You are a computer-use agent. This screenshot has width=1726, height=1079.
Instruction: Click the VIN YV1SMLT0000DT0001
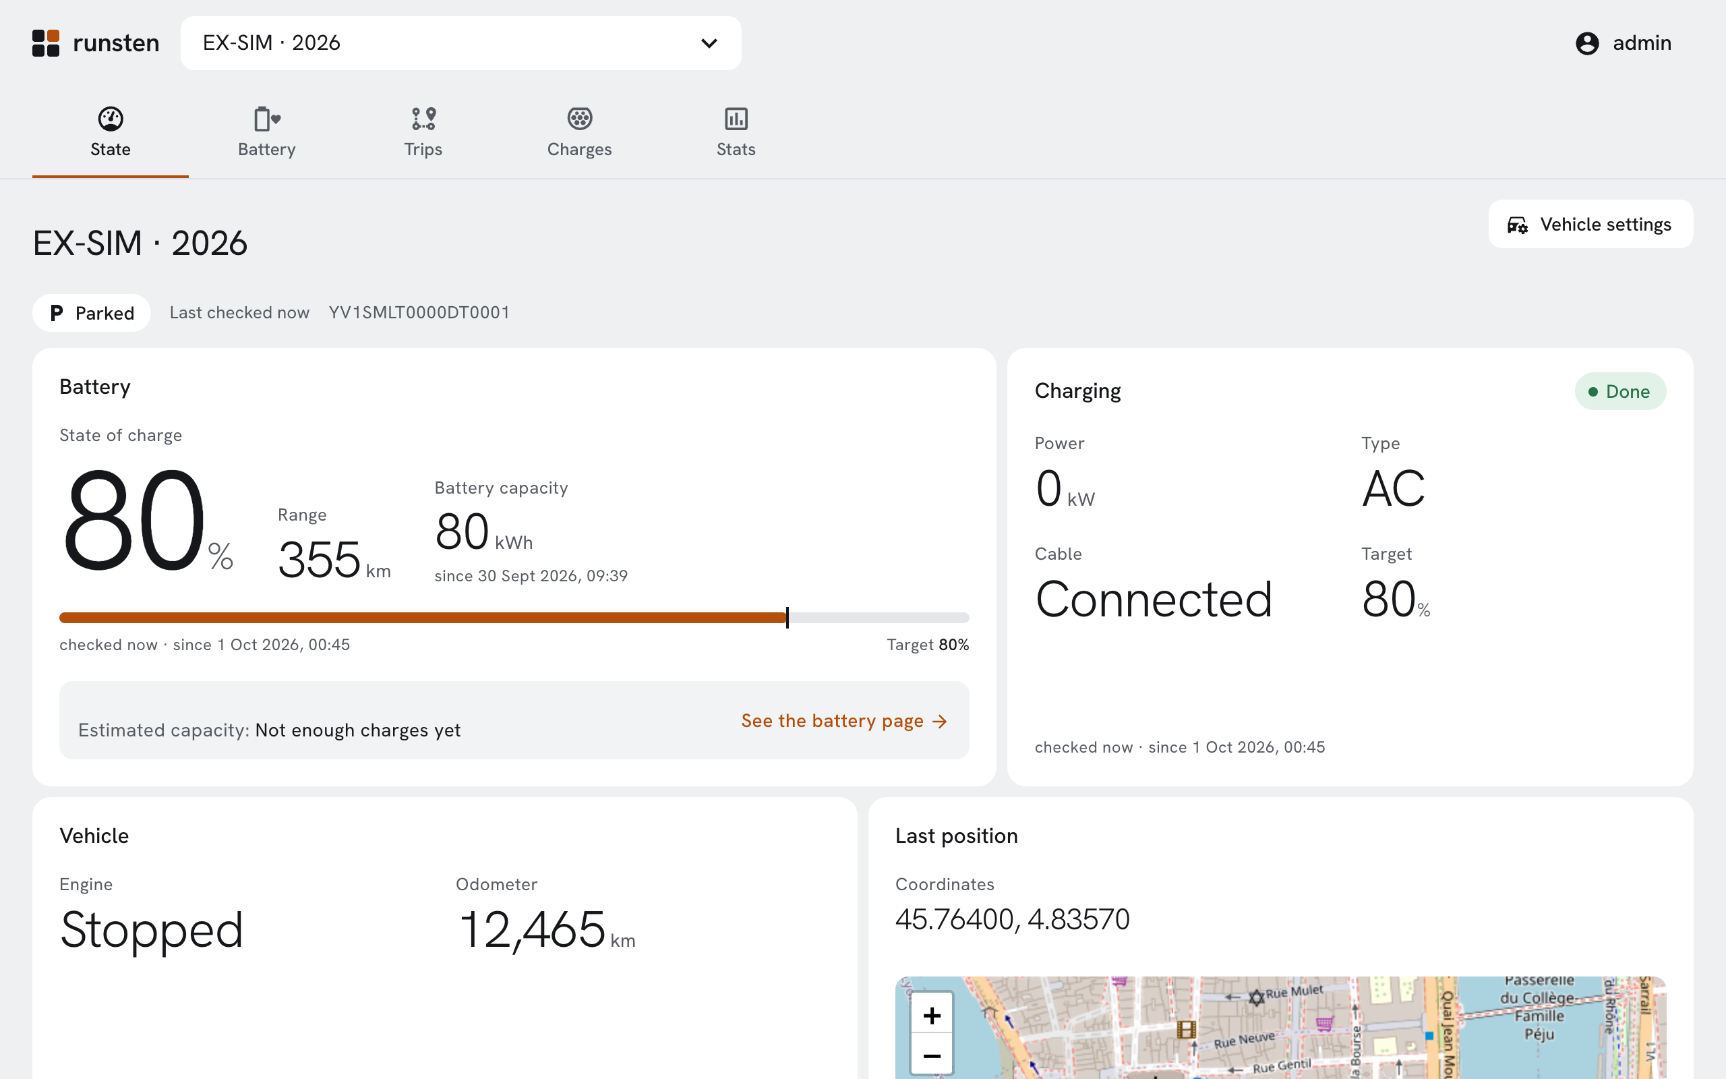point(419,312)
